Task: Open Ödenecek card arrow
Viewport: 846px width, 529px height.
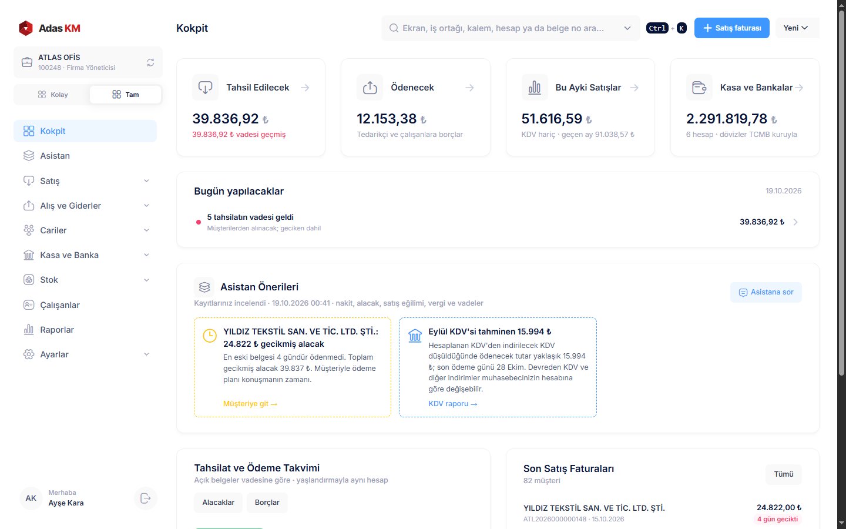Action: 469,88
